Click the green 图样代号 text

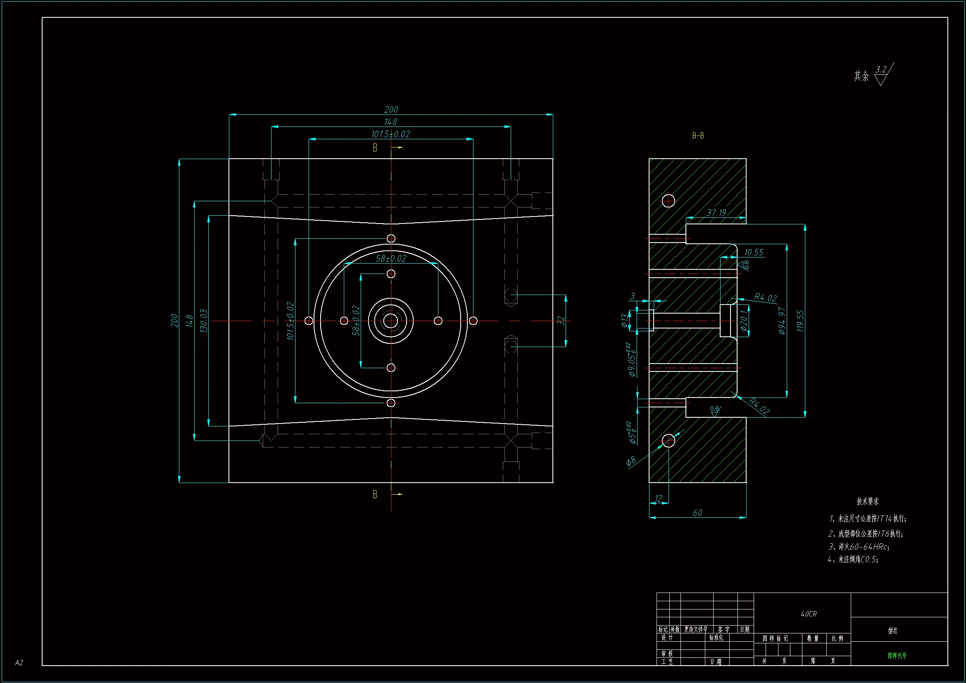[x=897, y=655]
